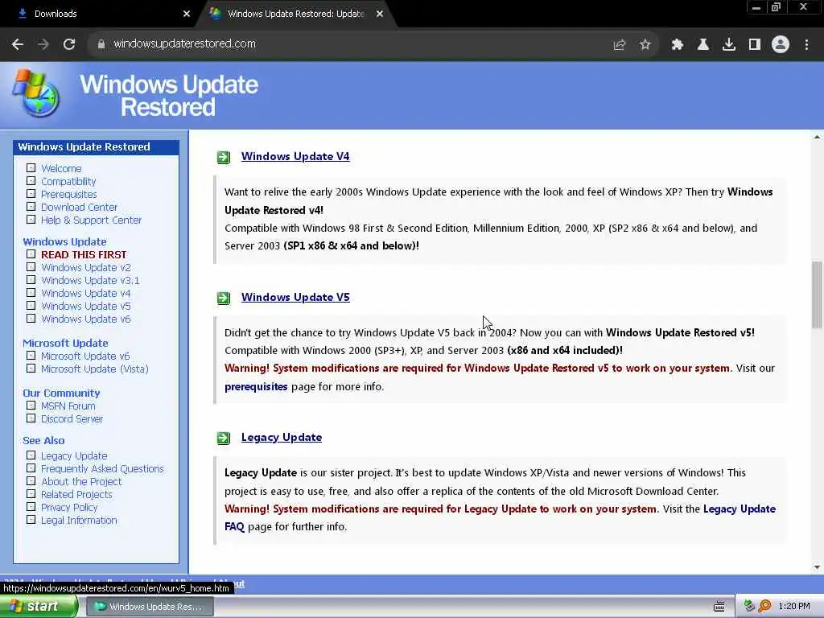Click the 1:20 PM system clock
The image size is (824, 618).
coord(794,607)
